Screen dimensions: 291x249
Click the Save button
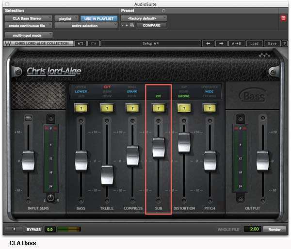(x=272, y=44)
